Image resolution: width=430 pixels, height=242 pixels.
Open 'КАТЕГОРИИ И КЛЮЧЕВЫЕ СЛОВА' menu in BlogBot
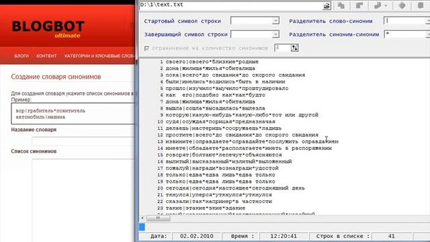99,56
